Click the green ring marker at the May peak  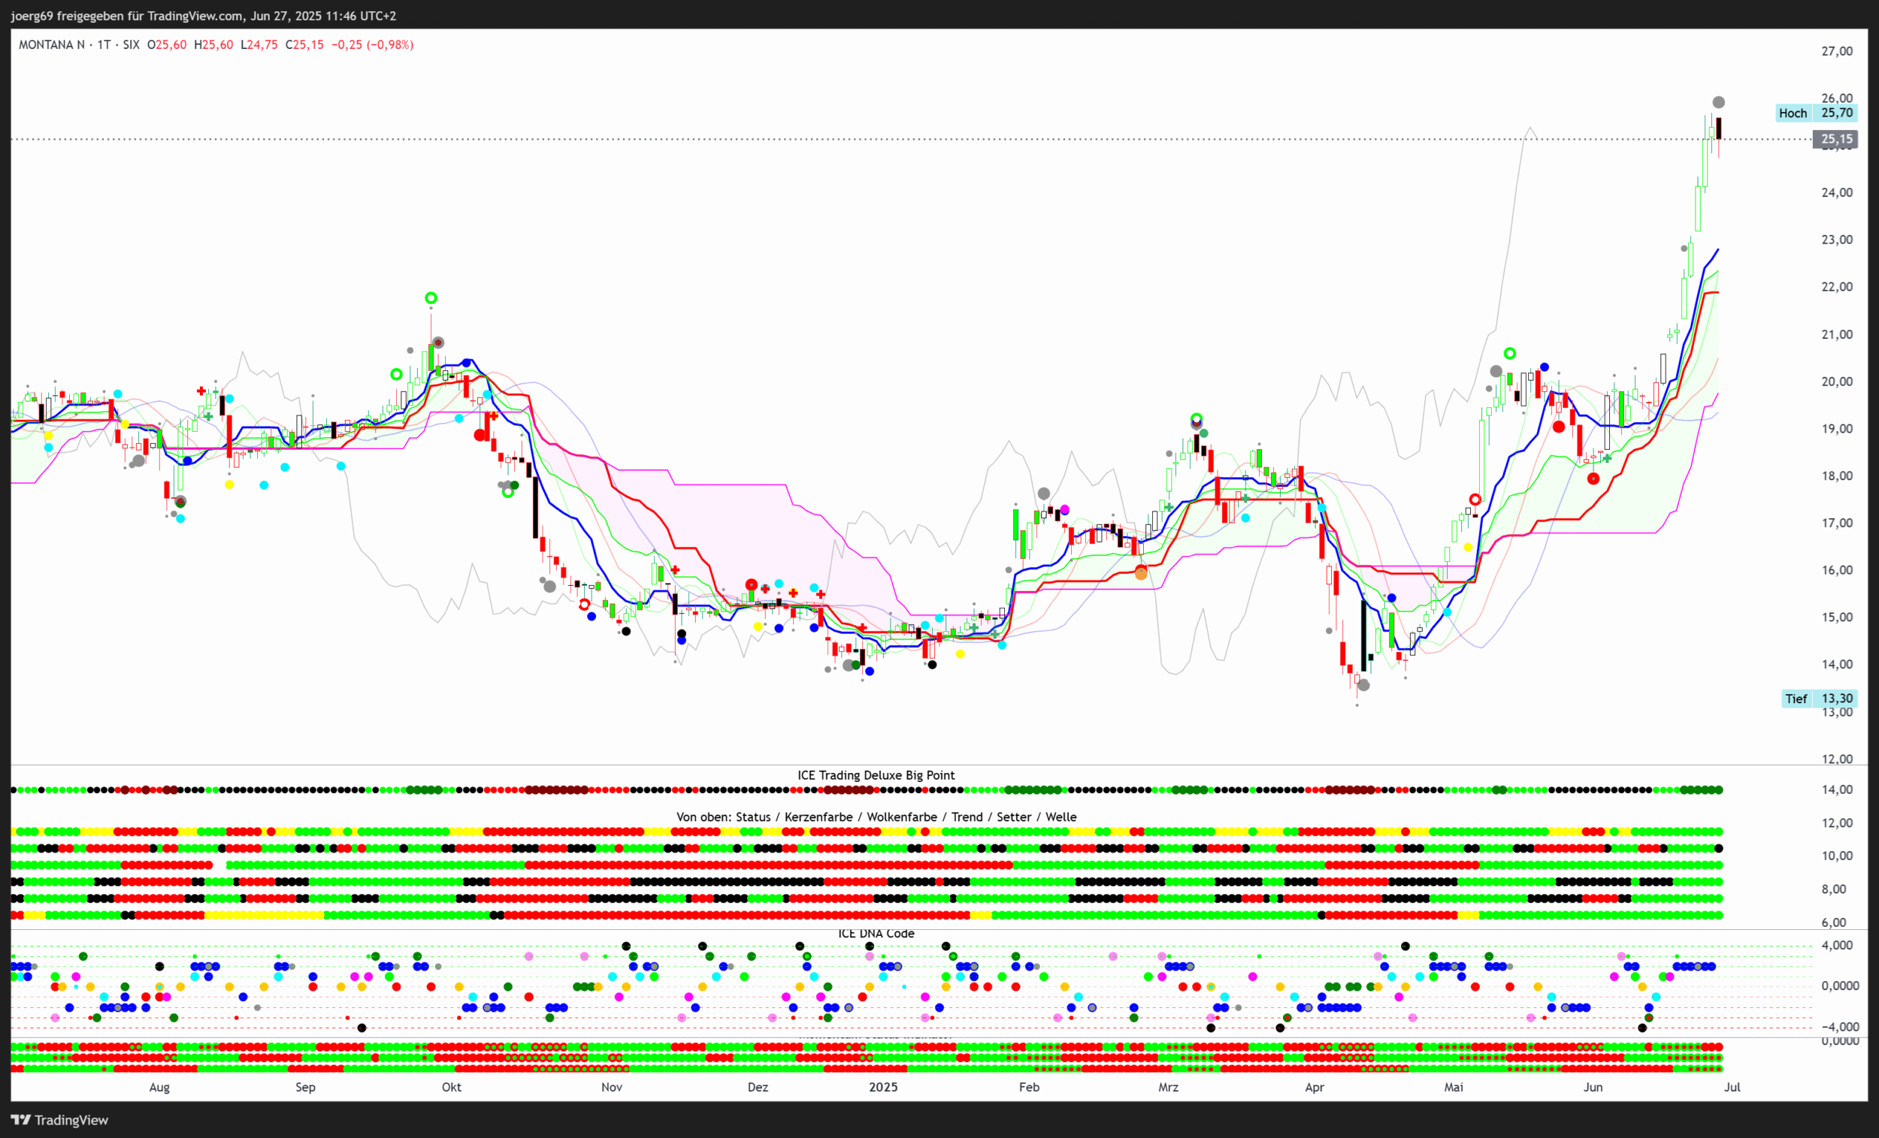click(x=1509, y=353)
